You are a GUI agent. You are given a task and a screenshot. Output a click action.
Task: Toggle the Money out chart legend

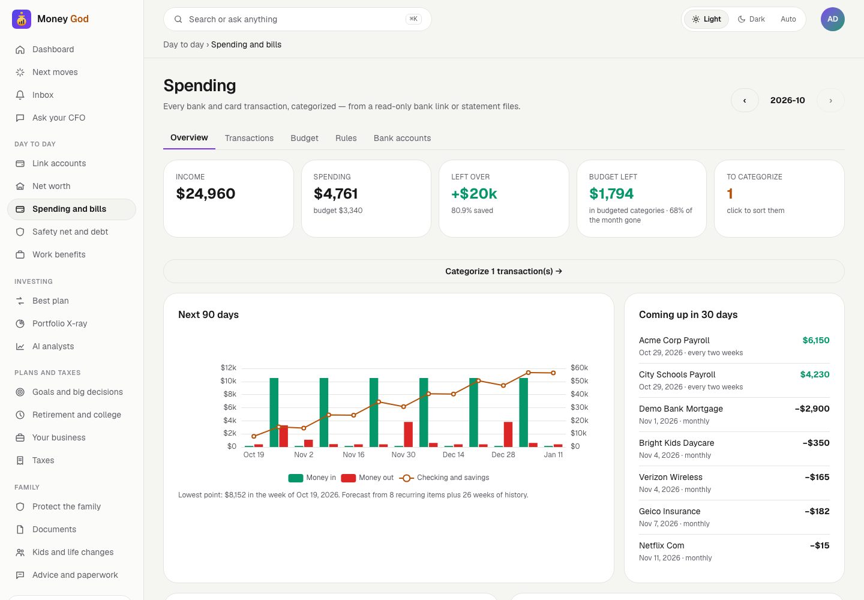click(367, 478)
